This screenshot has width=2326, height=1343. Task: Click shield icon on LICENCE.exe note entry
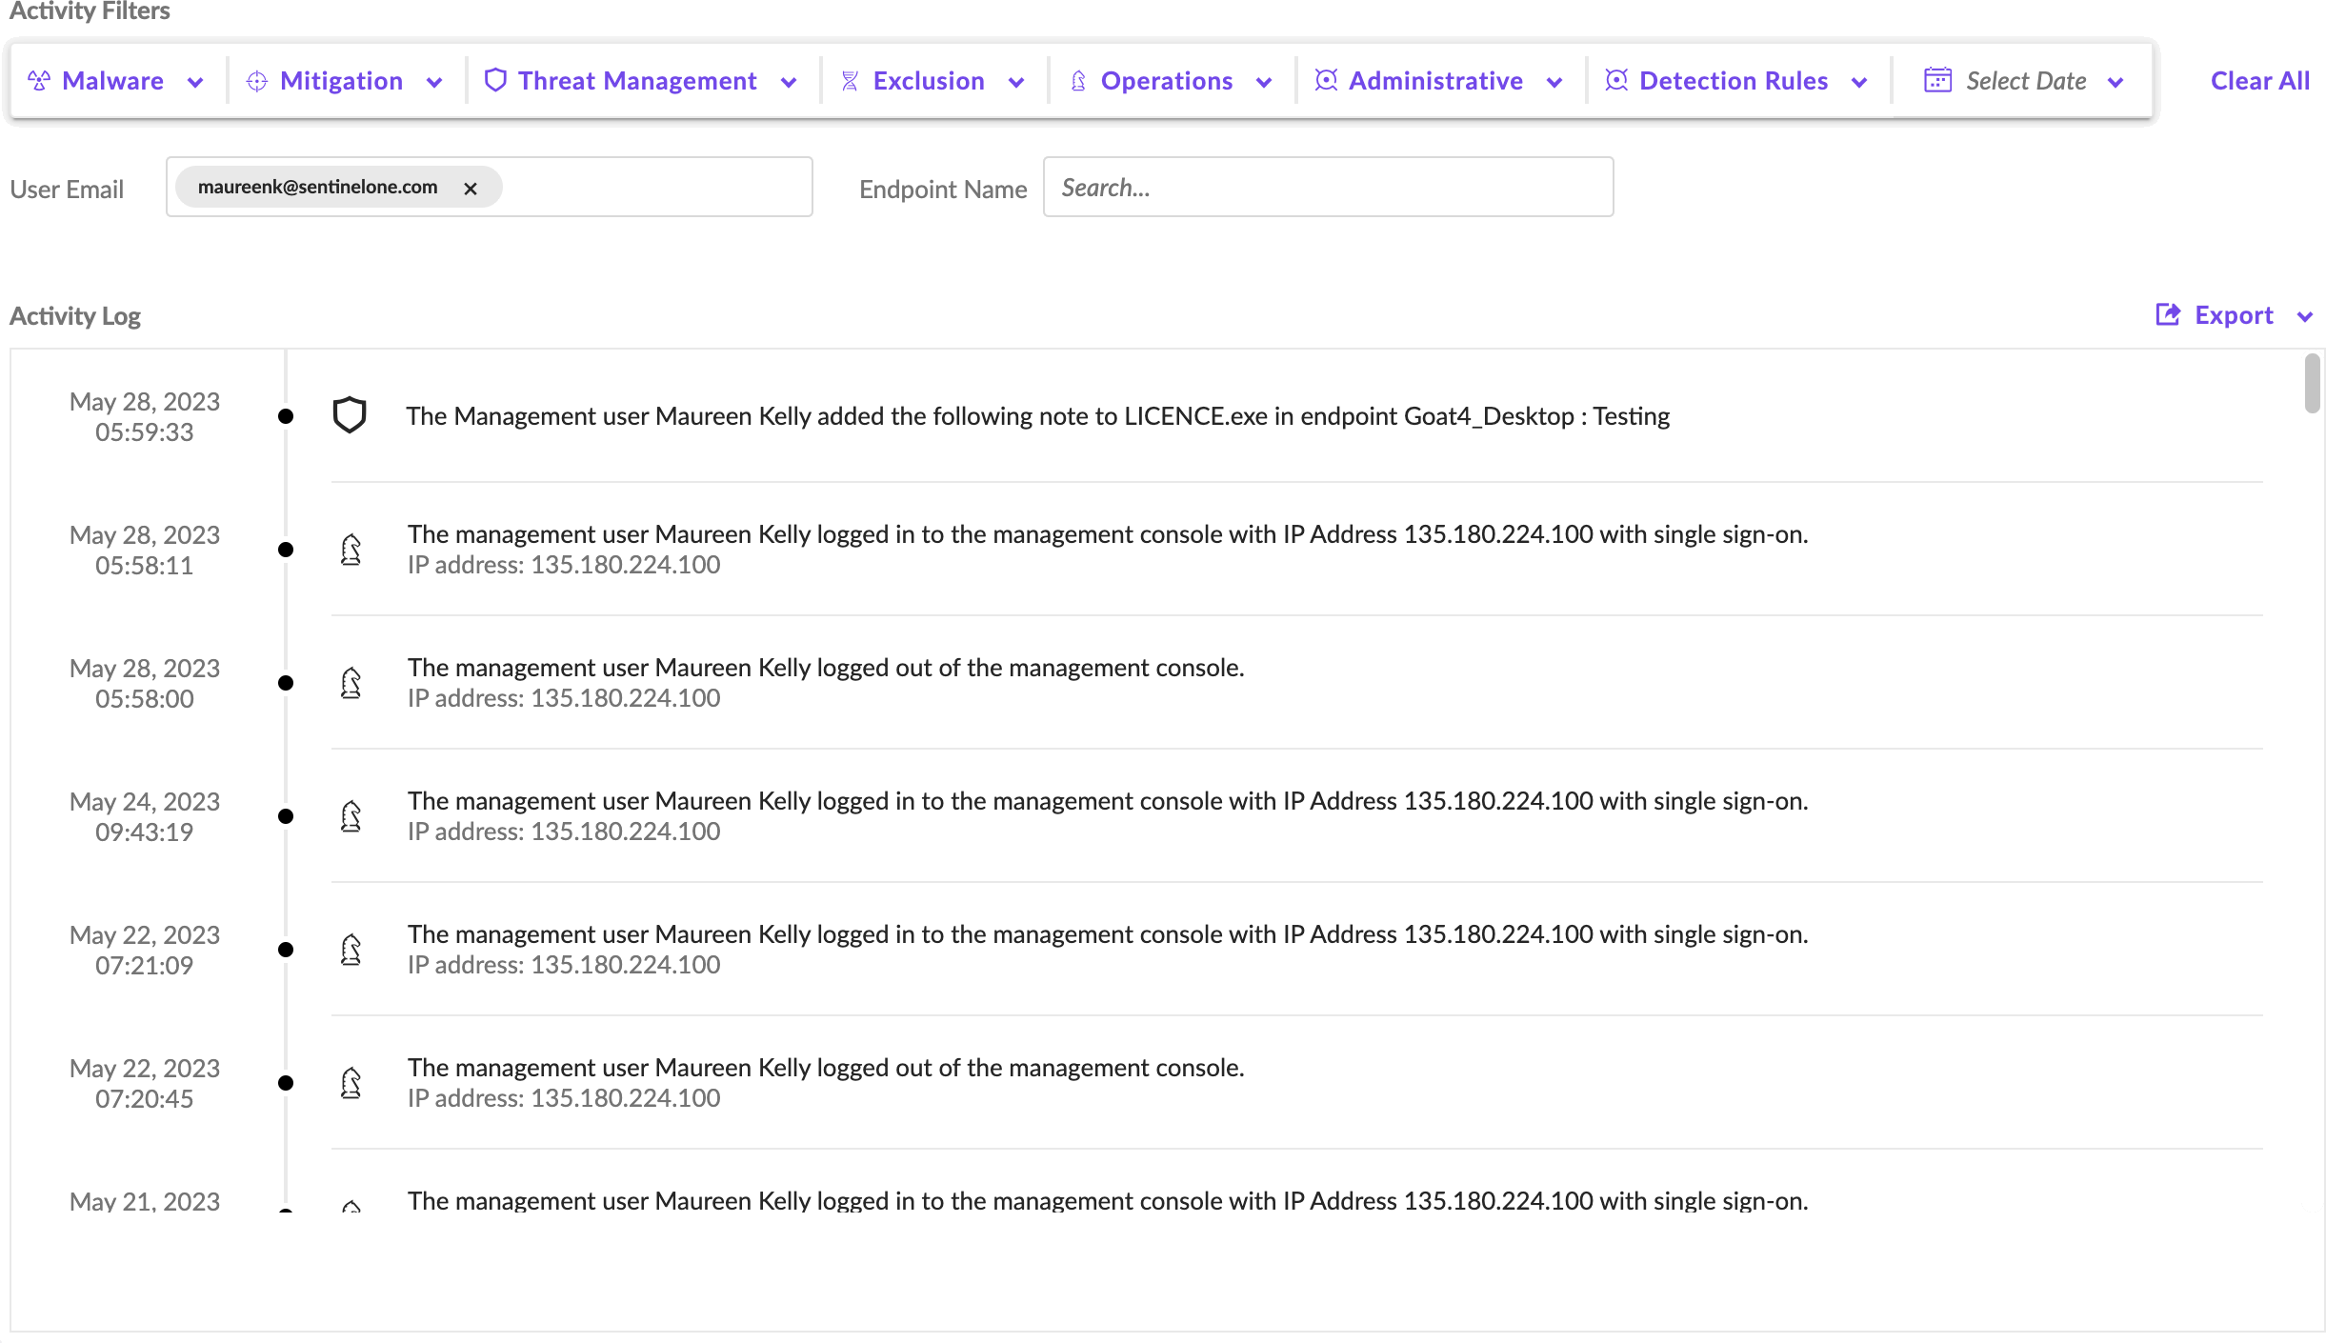[350, 415]
